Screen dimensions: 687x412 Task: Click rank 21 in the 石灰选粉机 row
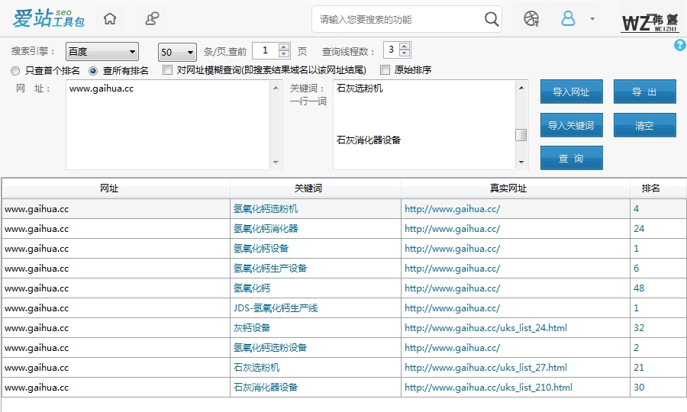click(639, 368)
